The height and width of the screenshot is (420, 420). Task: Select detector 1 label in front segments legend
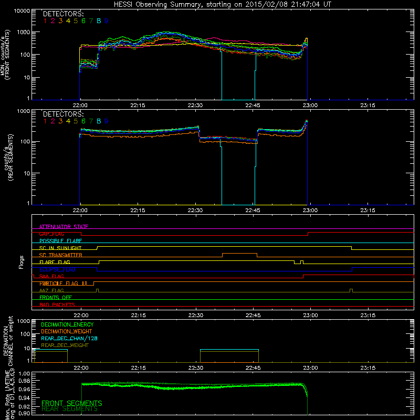45,21
